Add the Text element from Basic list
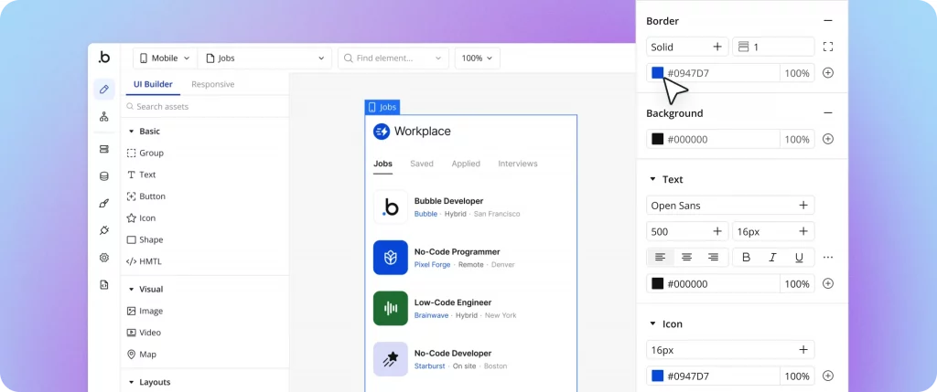 coord(141,175)
